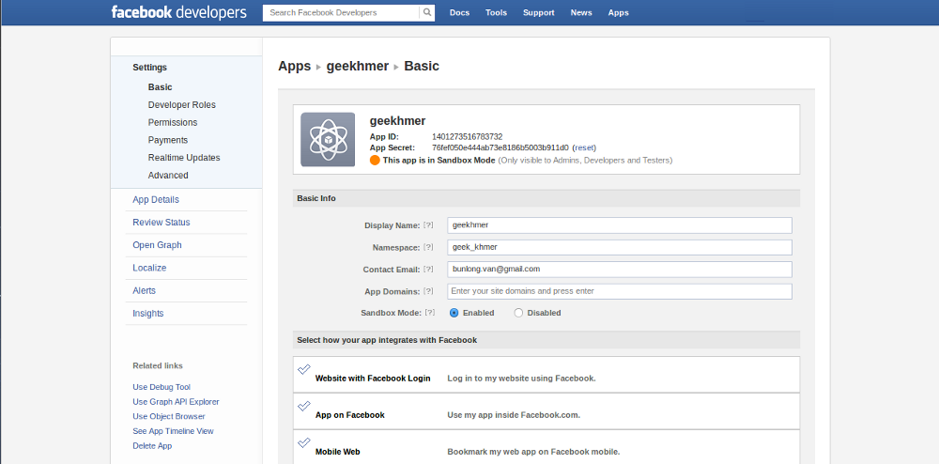Viewport: 939px width, 464px height.
Task: Open help tooltip for Sandbox Mode
Action: [430, 313]
